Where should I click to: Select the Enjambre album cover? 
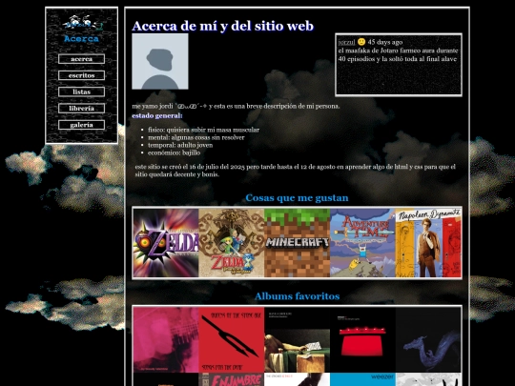click(232, 379)
